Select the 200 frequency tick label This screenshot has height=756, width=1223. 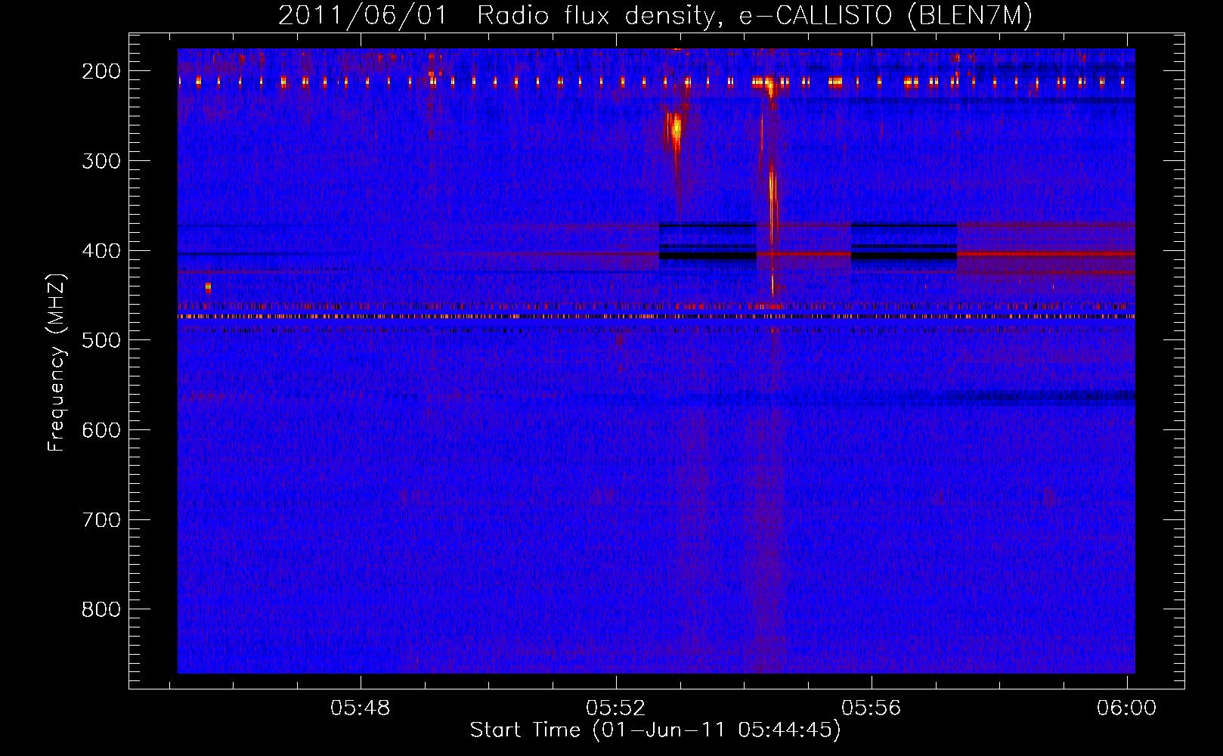point(101,71)
